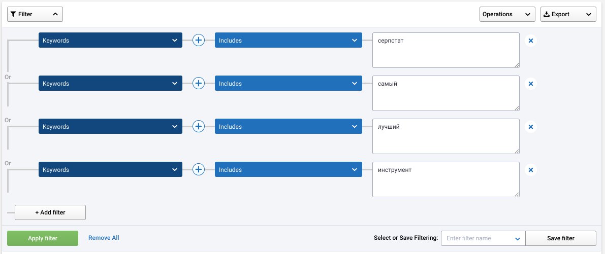This screenshot has height=254, width=605.
Task: Delete the самый filter row using its X icon
Action: click(x=530, y=84)
